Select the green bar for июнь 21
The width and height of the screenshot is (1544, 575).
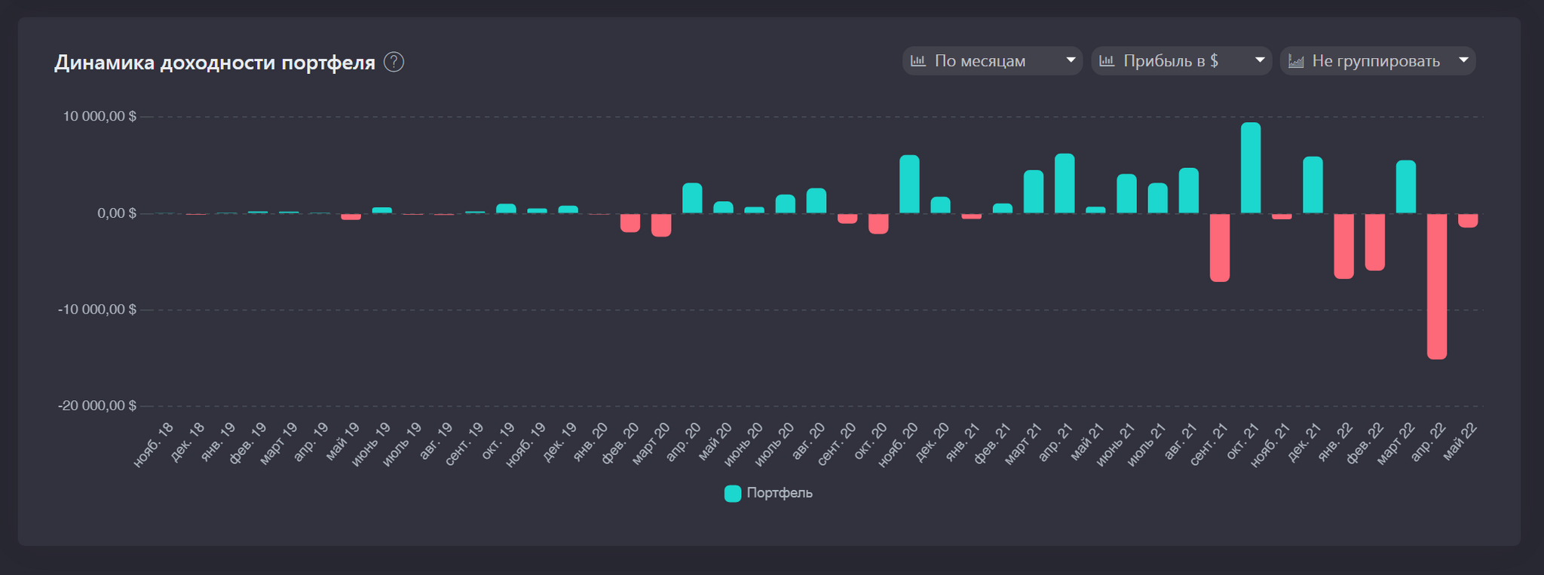[1126, 194]
